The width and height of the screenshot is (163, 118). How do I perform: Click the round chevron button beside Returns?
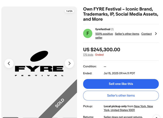[156, 117]
